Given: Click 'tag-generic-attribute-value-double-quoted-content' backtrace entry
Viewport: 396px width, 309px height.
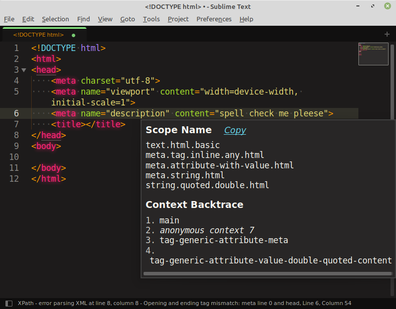Looking at the screenshot, I should point(271,260).
